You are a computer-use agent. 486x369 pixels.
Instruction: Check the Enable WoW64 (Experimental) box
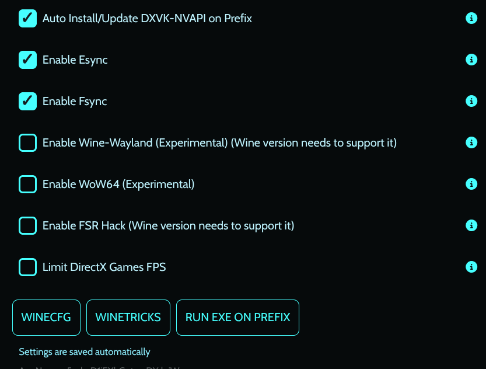click(x=27, y=184)
